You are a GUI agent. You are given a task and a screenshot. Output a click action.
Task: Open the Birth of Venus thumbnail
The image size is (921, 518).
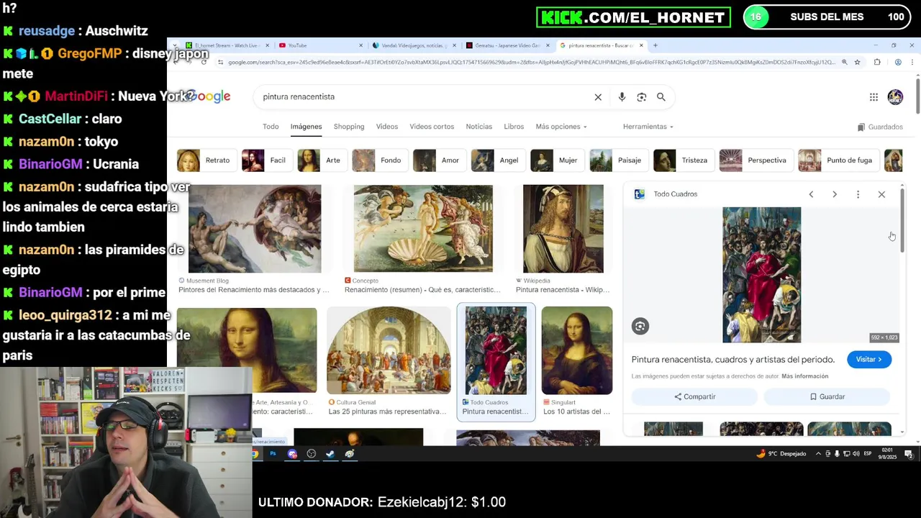[x=423, y=229]
